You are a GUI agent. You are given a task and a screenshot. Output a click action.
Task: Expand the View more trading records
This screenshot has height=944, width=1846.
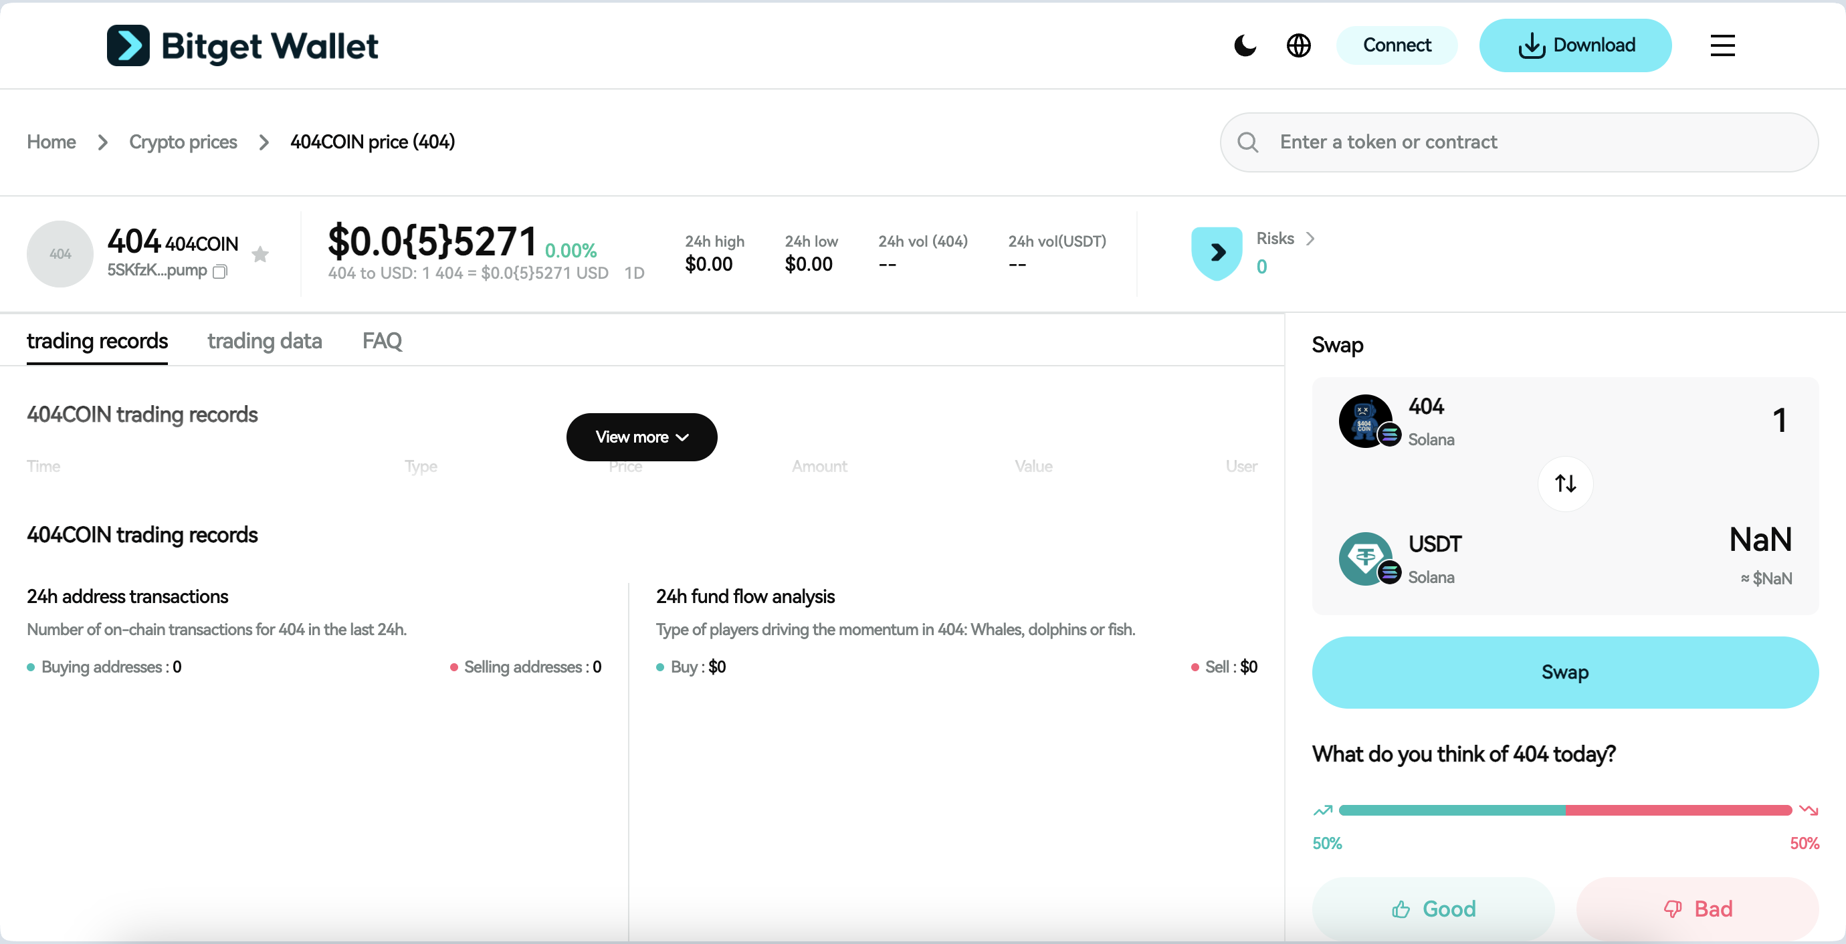pyautogui.click(x=641, y=437)
